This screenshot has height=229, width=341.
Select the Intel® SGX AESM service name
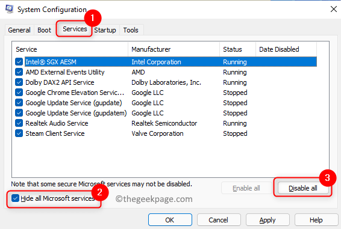pos(51,62)
